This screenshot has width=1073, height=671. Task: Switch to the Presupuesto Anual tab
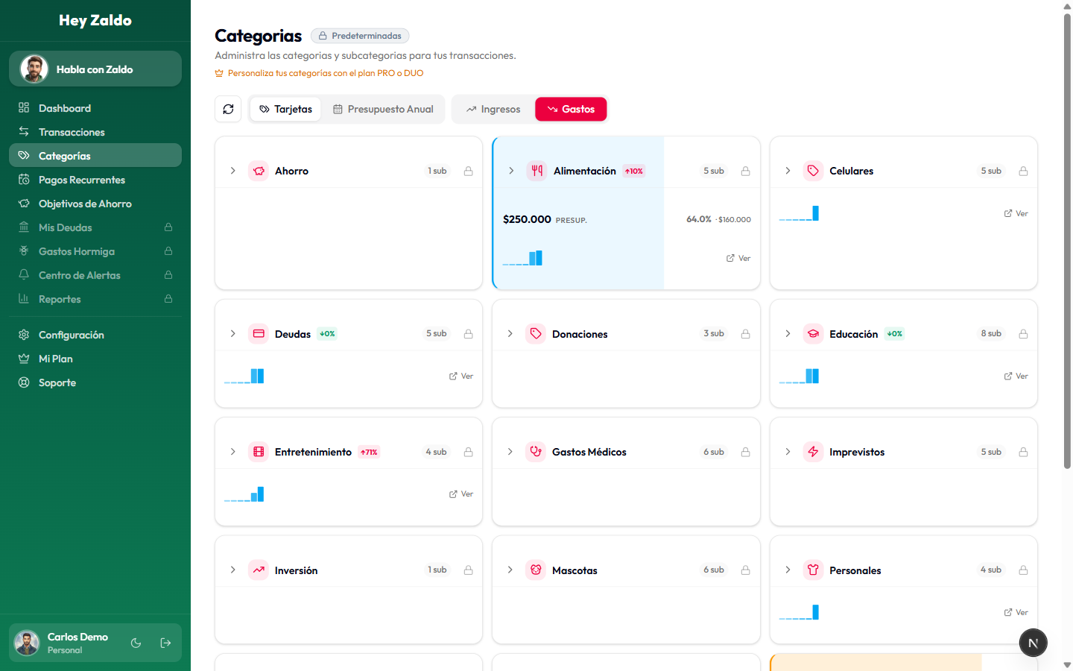click(x=383, y=109)
